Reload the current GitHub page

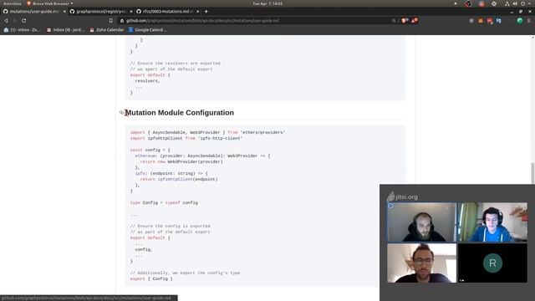[x=24, y=20]
